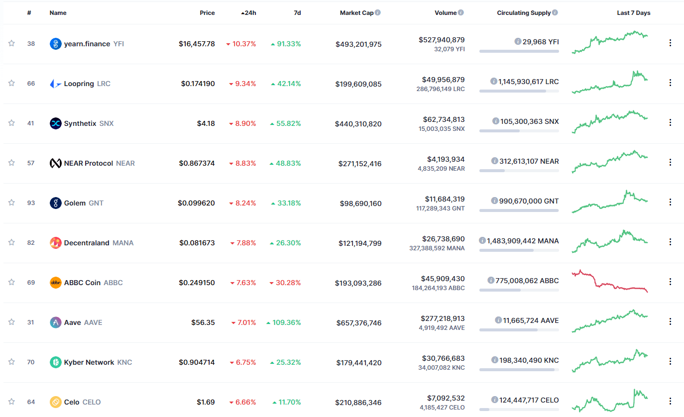Screen dimensions: 684x417
Task: Open the ABBC Coin row options menu
Action: [x=670, y=282]
